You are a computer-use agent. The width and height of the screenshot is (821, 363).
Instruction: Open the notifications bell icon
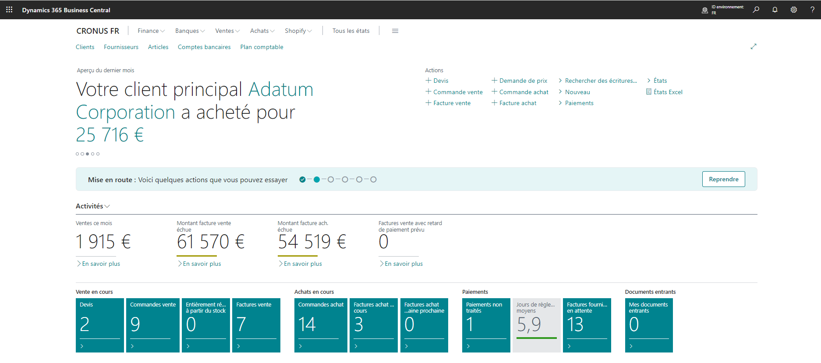[775, 10]
